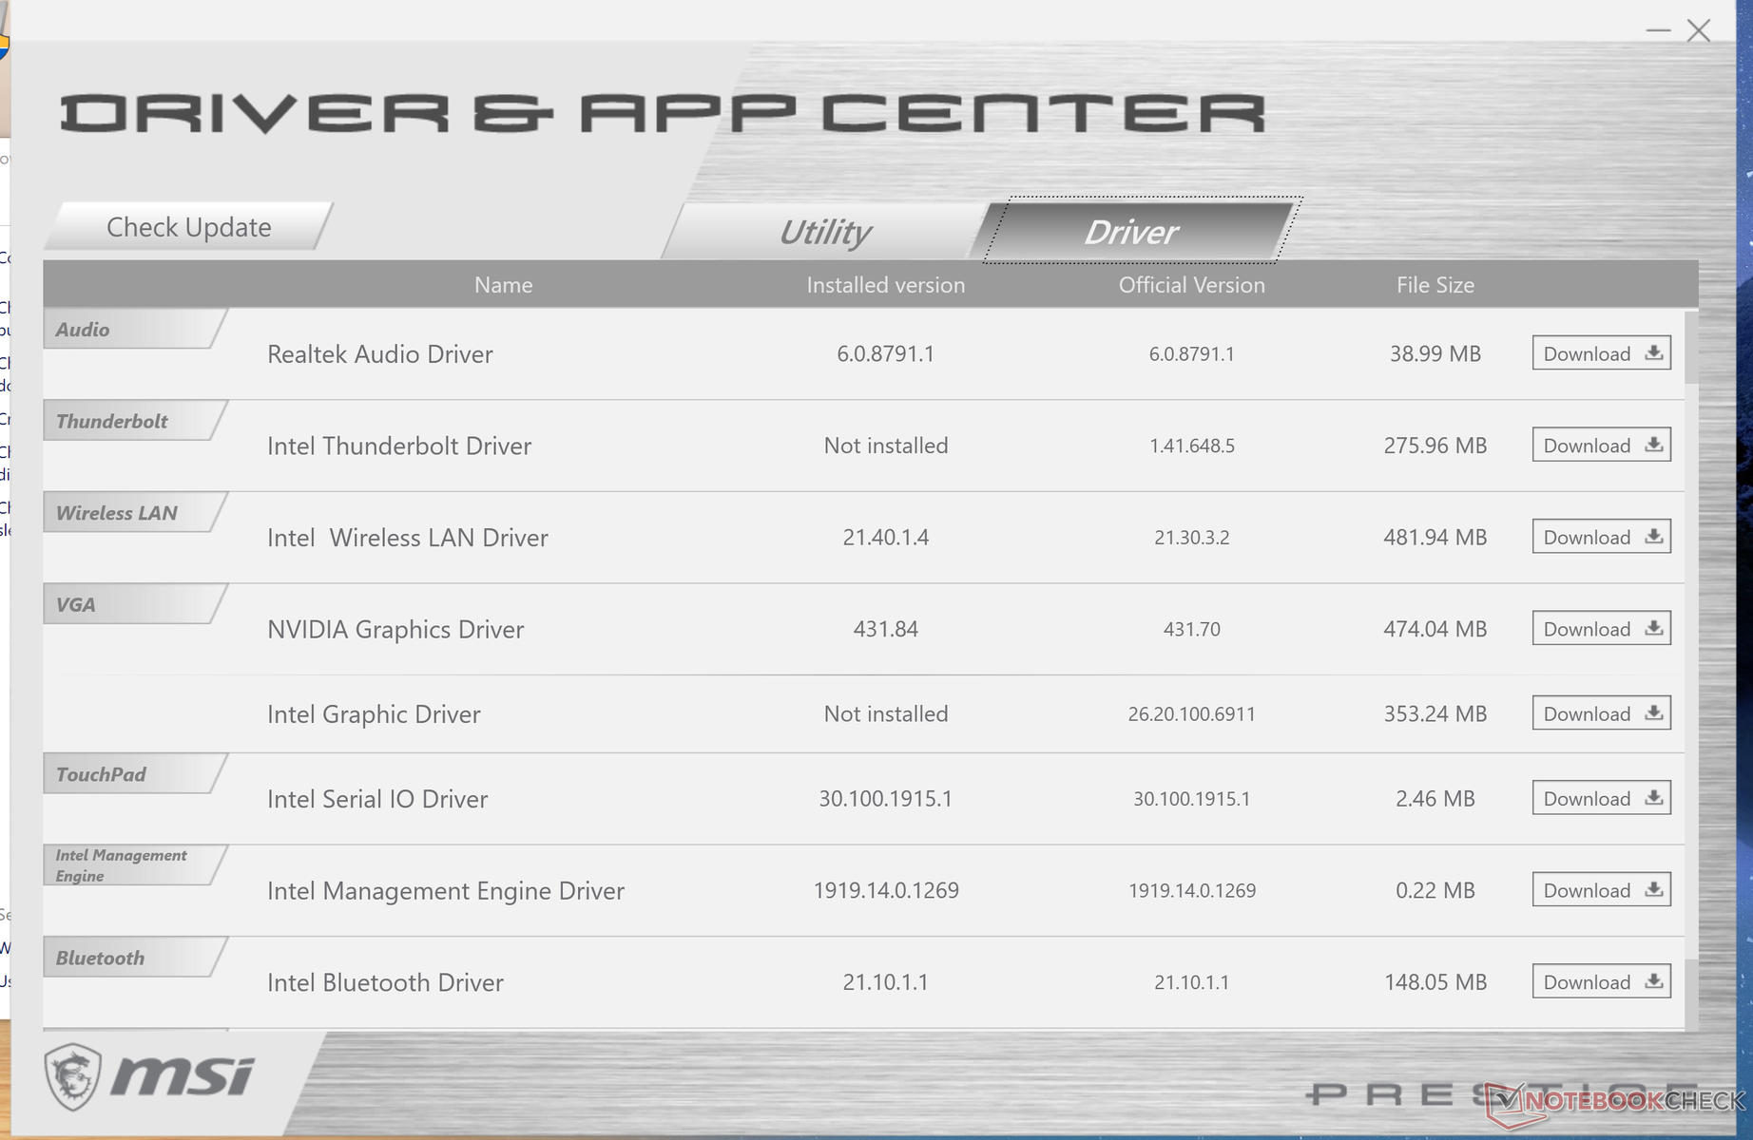Download the Intel Serial IO Driver

pos(1602,798)
